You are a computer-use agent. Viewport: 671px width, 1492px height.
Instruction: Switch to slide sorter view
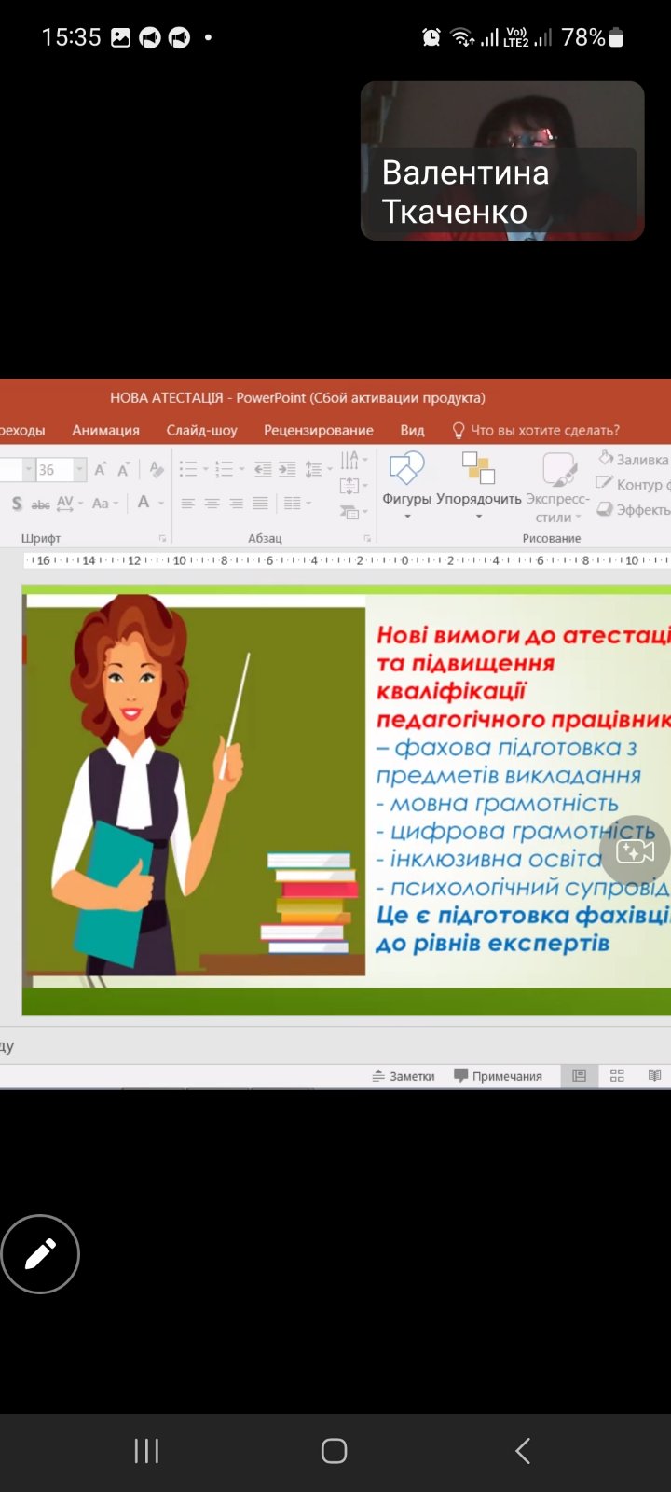pos(617,1075)
